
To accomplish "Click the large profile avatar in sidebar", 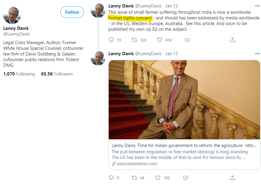I will coord(12,15).
